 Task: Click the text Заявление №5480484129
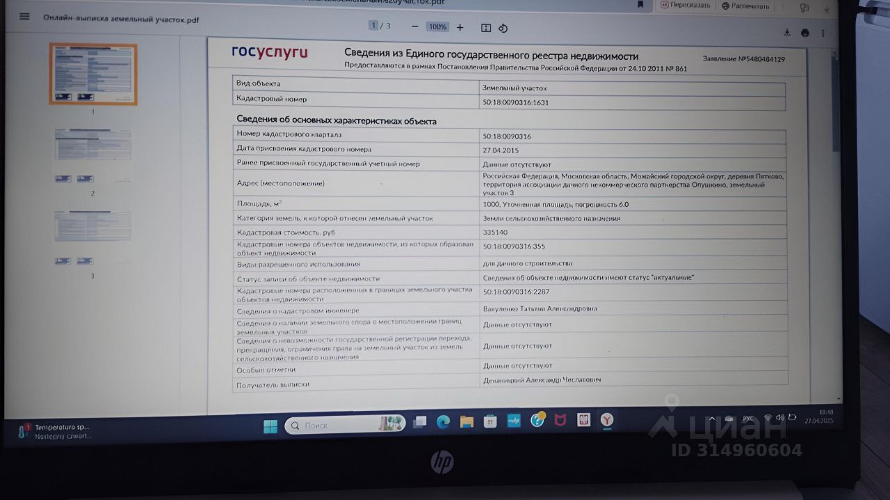pyautogui.click(x=744, y=59)
